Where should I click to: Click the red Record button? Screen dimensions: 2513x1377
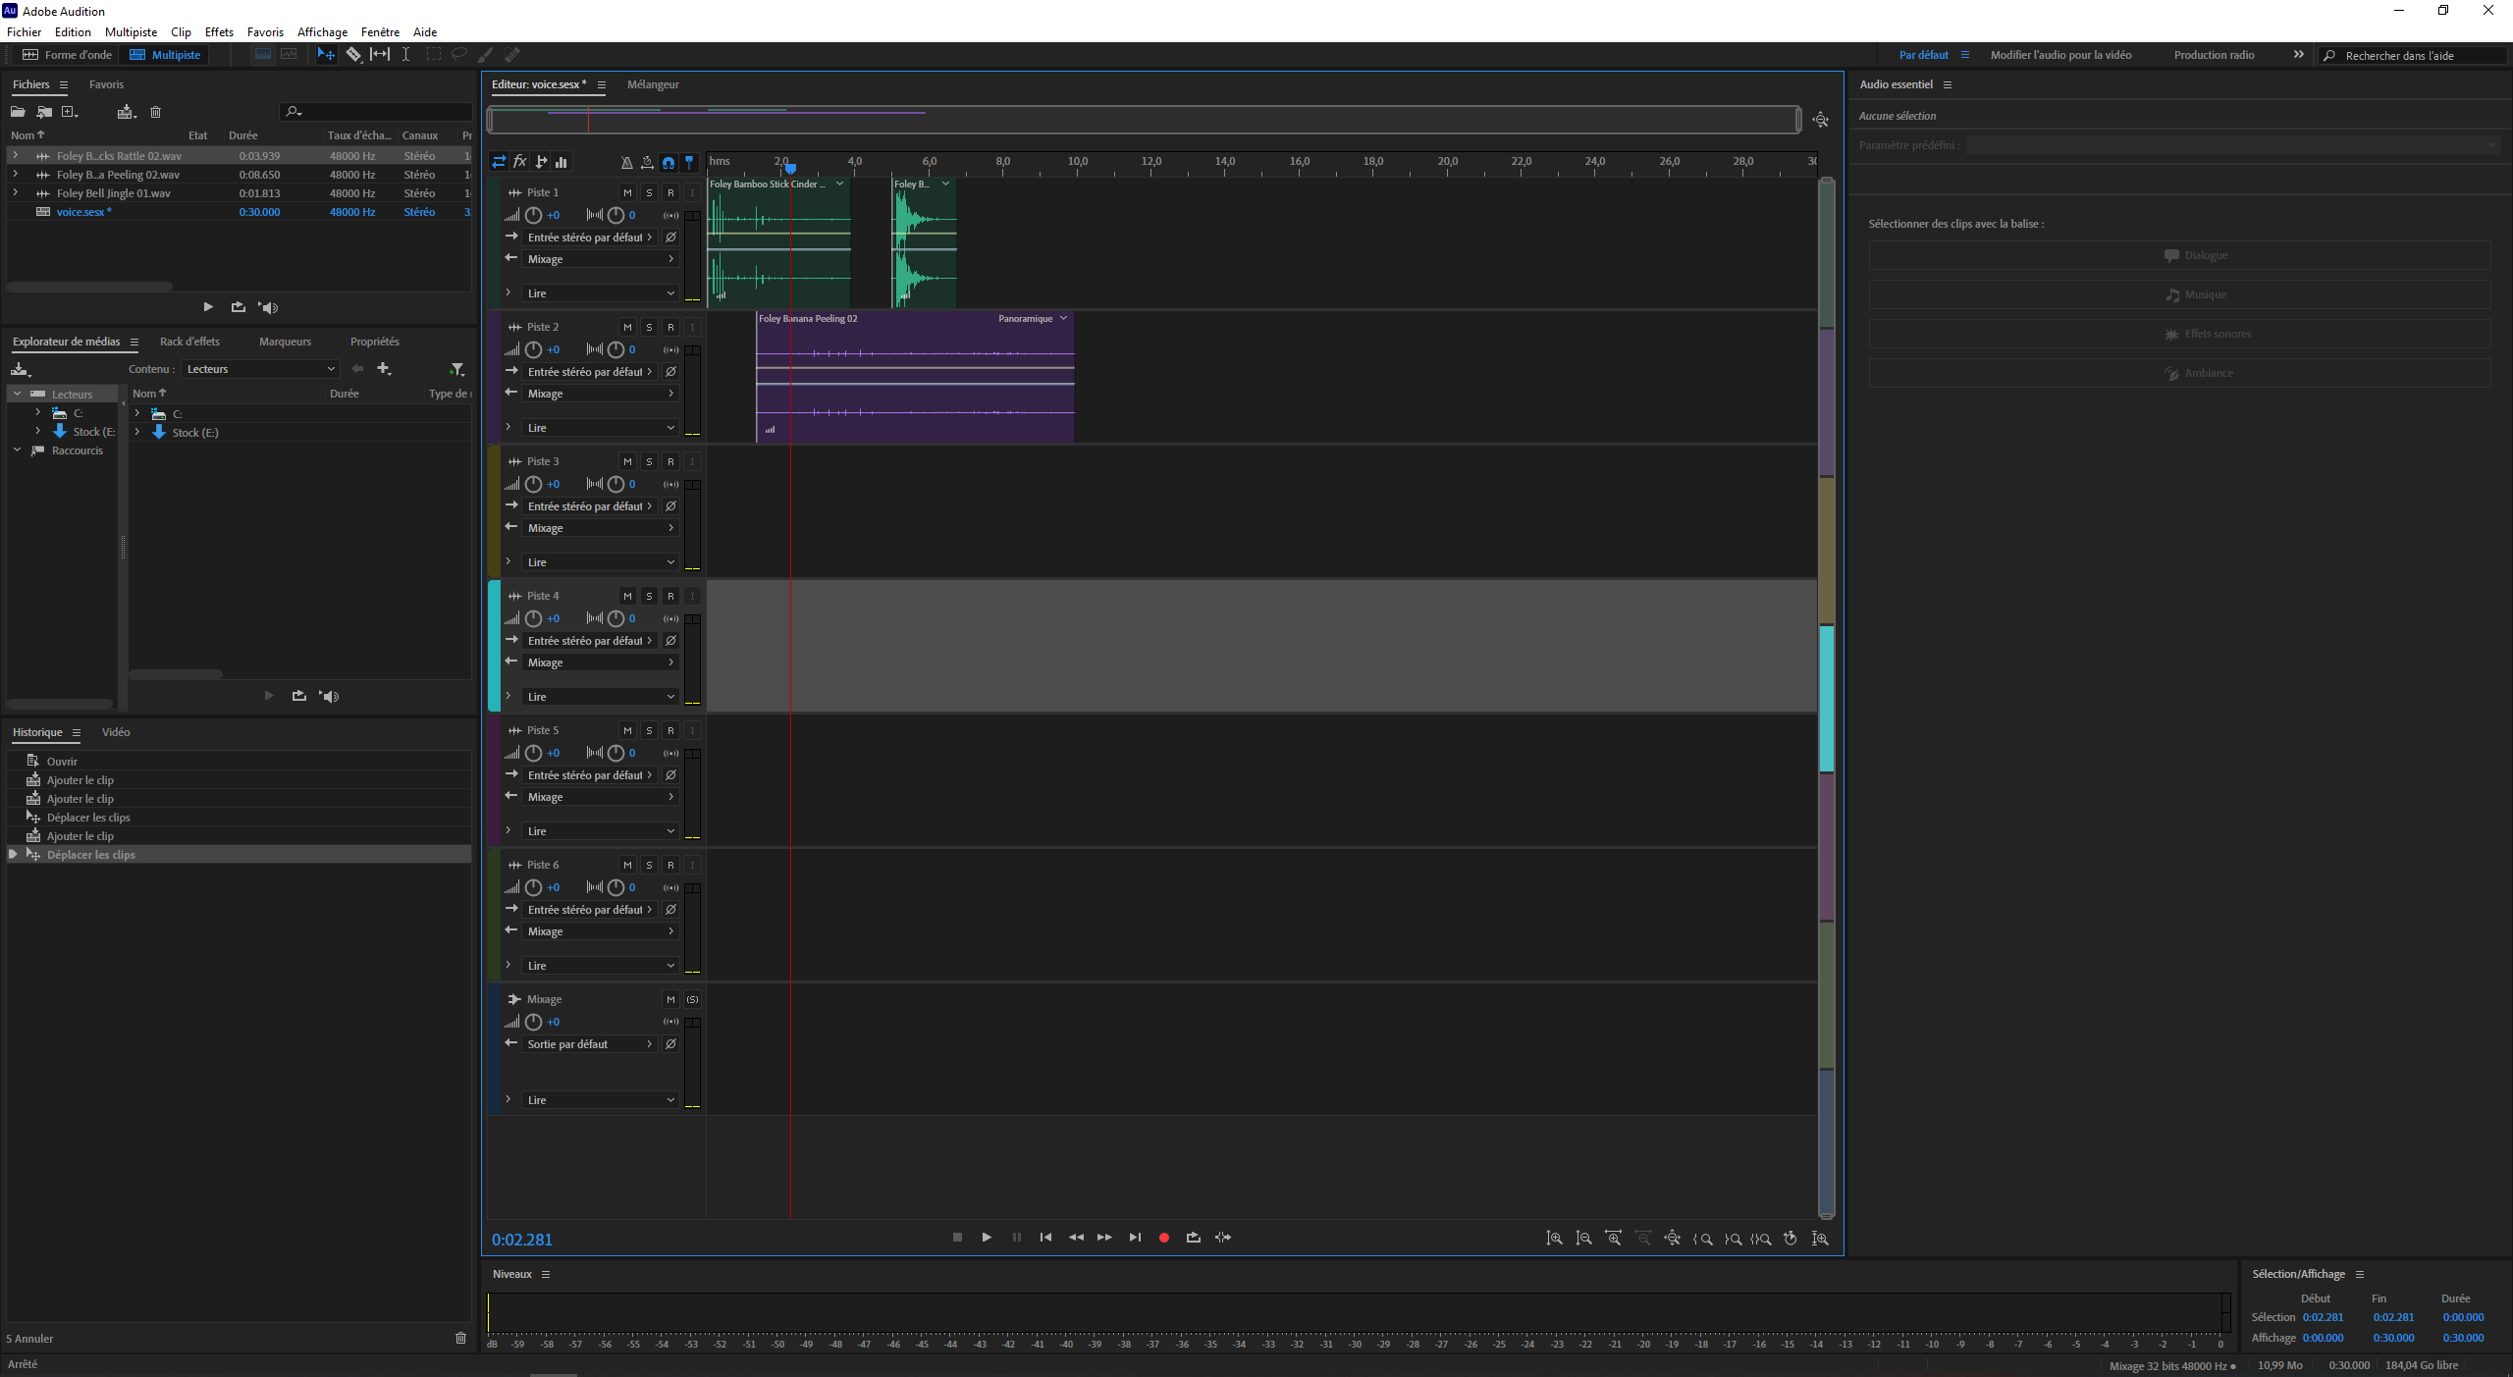tap(1164, 1238)
